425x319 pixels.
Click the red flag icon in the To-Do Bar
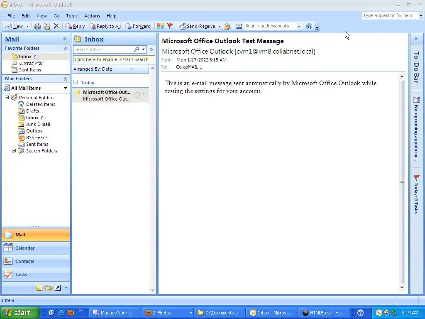click(416, 177)
